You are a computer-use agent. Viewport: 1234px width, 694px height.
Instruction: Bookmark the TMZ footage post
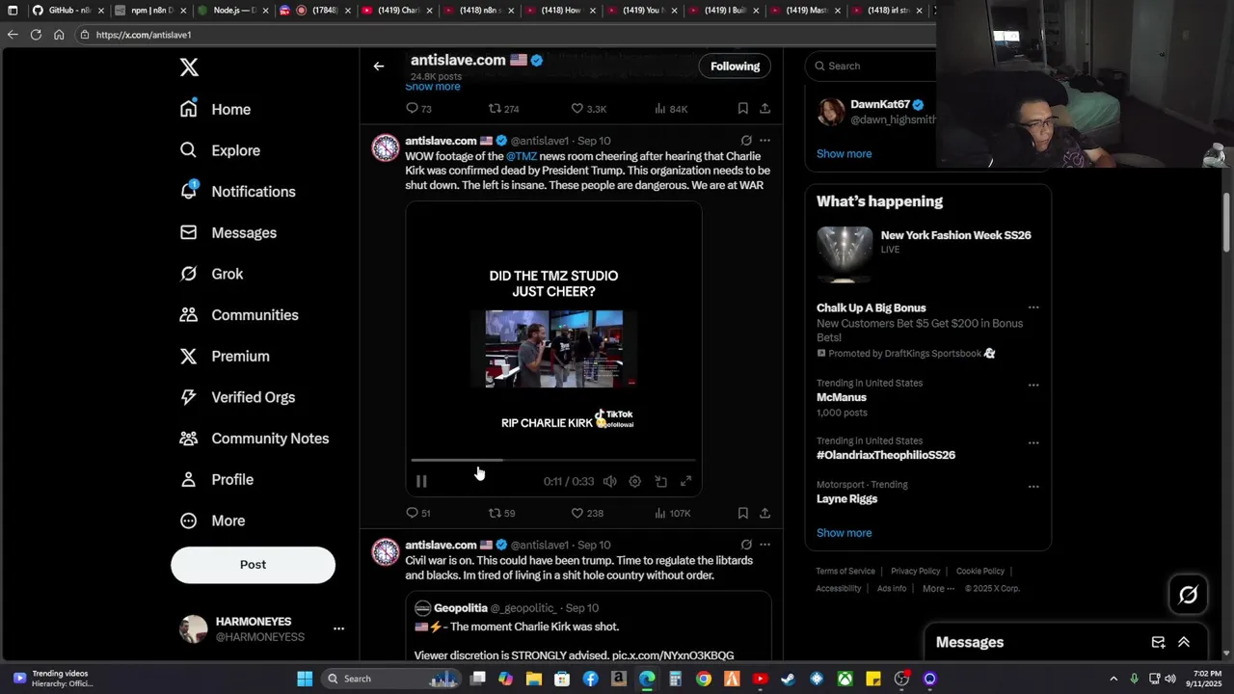(x=742, y=513)
